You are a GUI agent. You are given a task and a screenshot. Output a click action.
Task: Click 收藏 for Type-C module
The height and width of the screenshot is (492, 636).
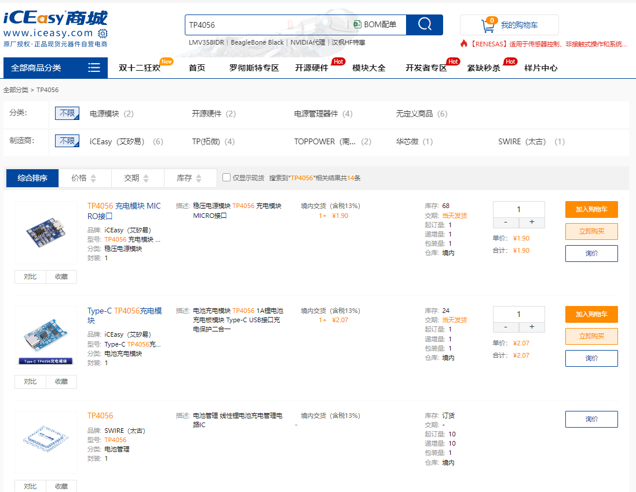tap(61, 381)
